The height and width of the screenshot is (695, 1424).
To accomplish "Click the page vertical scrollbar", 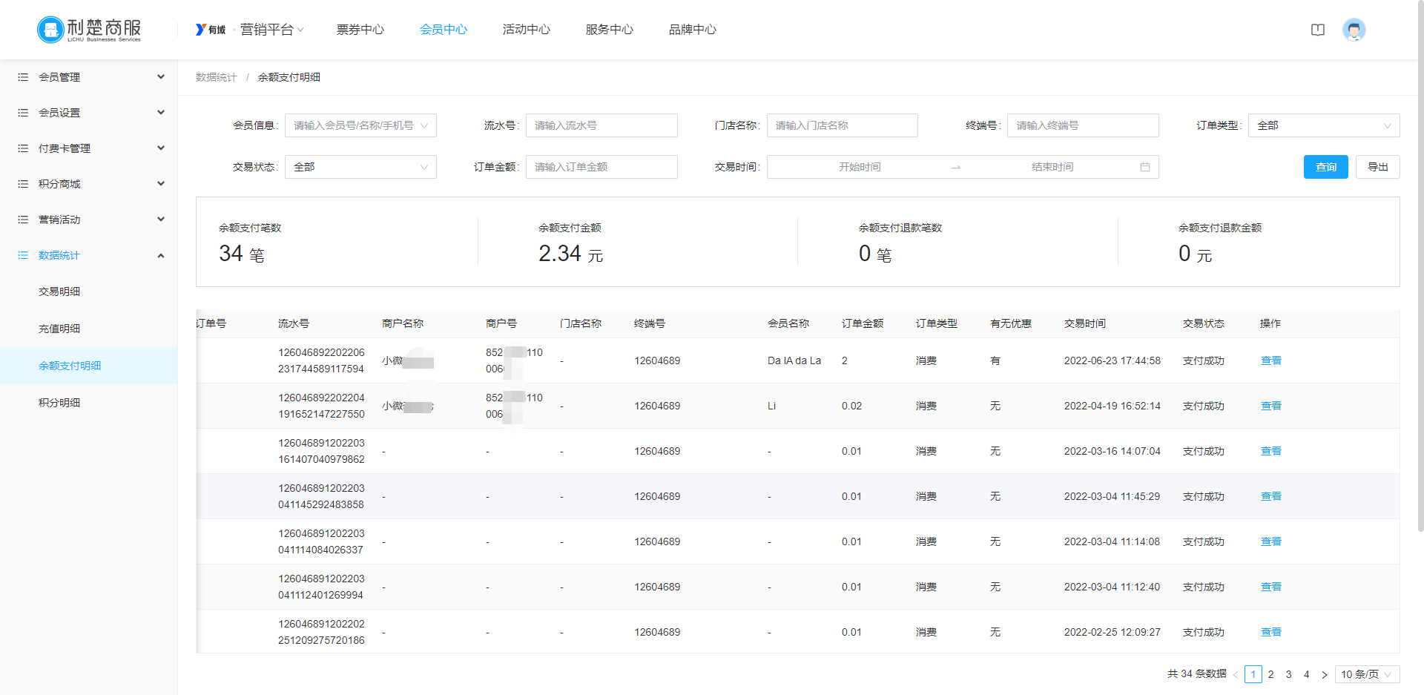I will [1420, 267].
